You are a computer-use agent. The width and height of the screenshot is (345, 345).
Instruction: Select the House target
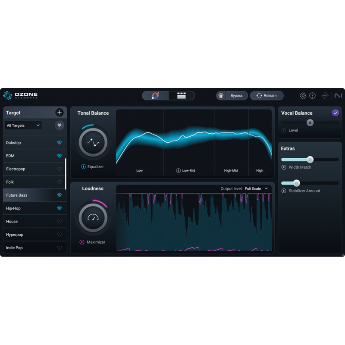click(35, 221)
